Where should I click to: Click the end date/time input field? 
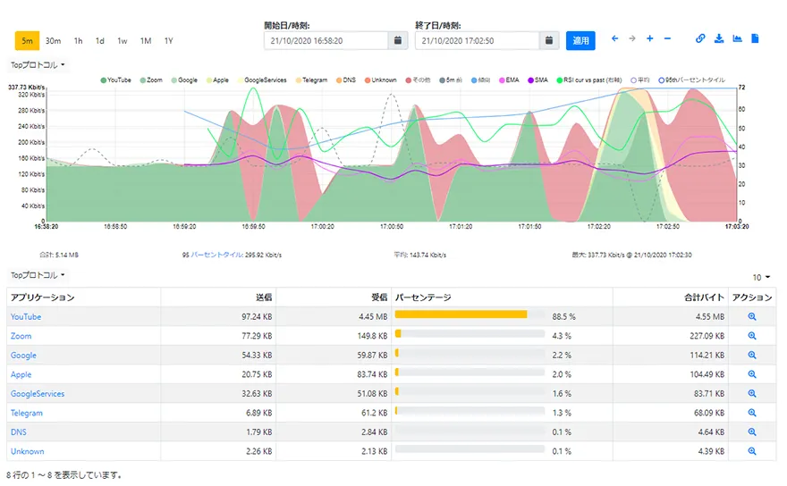click(478, 40)
